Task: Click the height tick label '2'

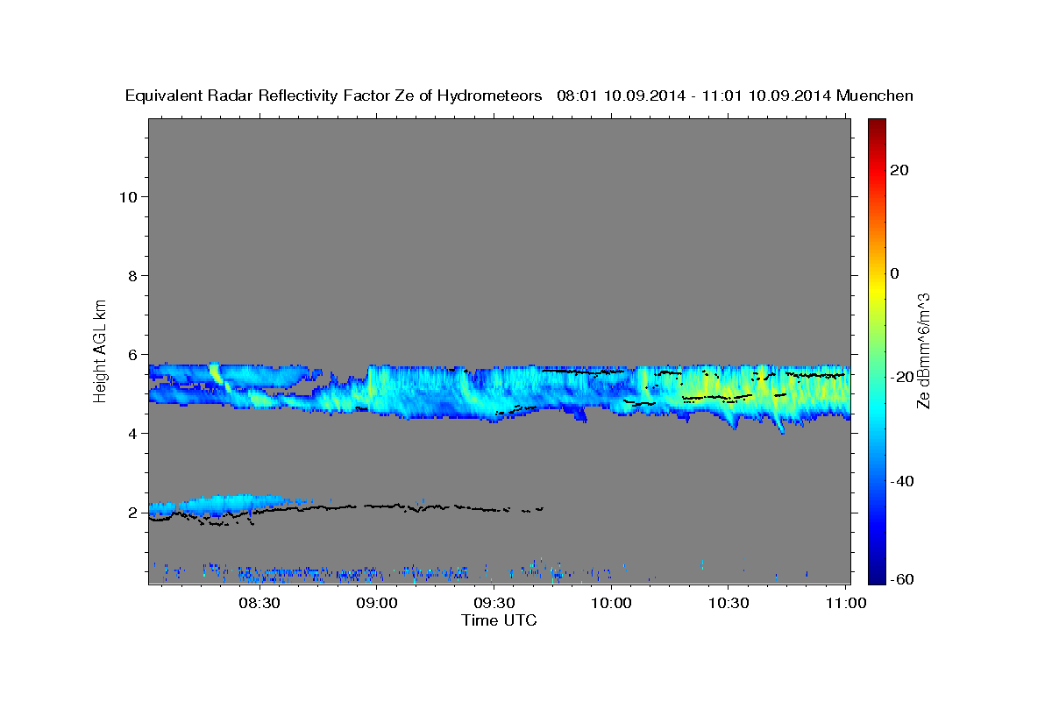Action: pos(132,513)
